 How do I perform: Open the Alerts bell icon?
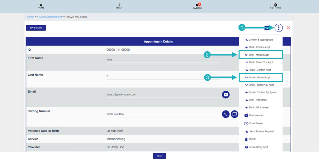click(197, 5)
